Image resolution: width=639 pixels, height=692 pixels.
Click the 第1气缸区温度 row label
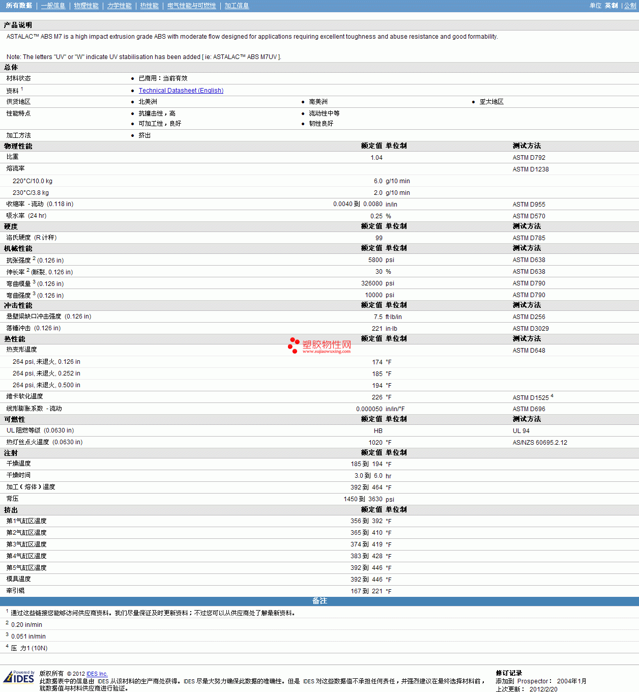point(26,521)
